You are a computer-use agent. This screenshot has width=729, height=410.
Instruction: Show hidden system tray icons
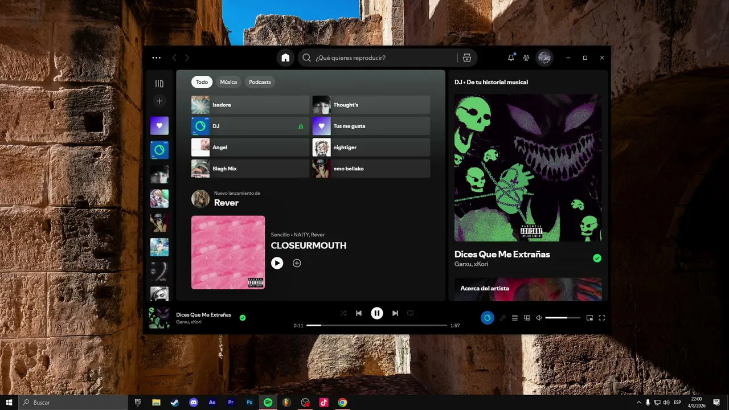pyautogui.click(x=639, y=402)
